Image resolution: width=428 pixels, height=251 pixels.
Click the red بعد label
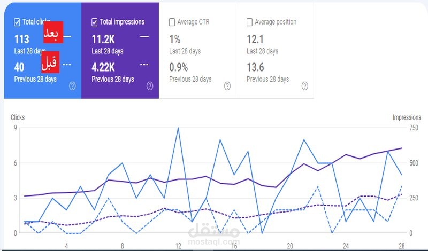(x=53, y=32)
